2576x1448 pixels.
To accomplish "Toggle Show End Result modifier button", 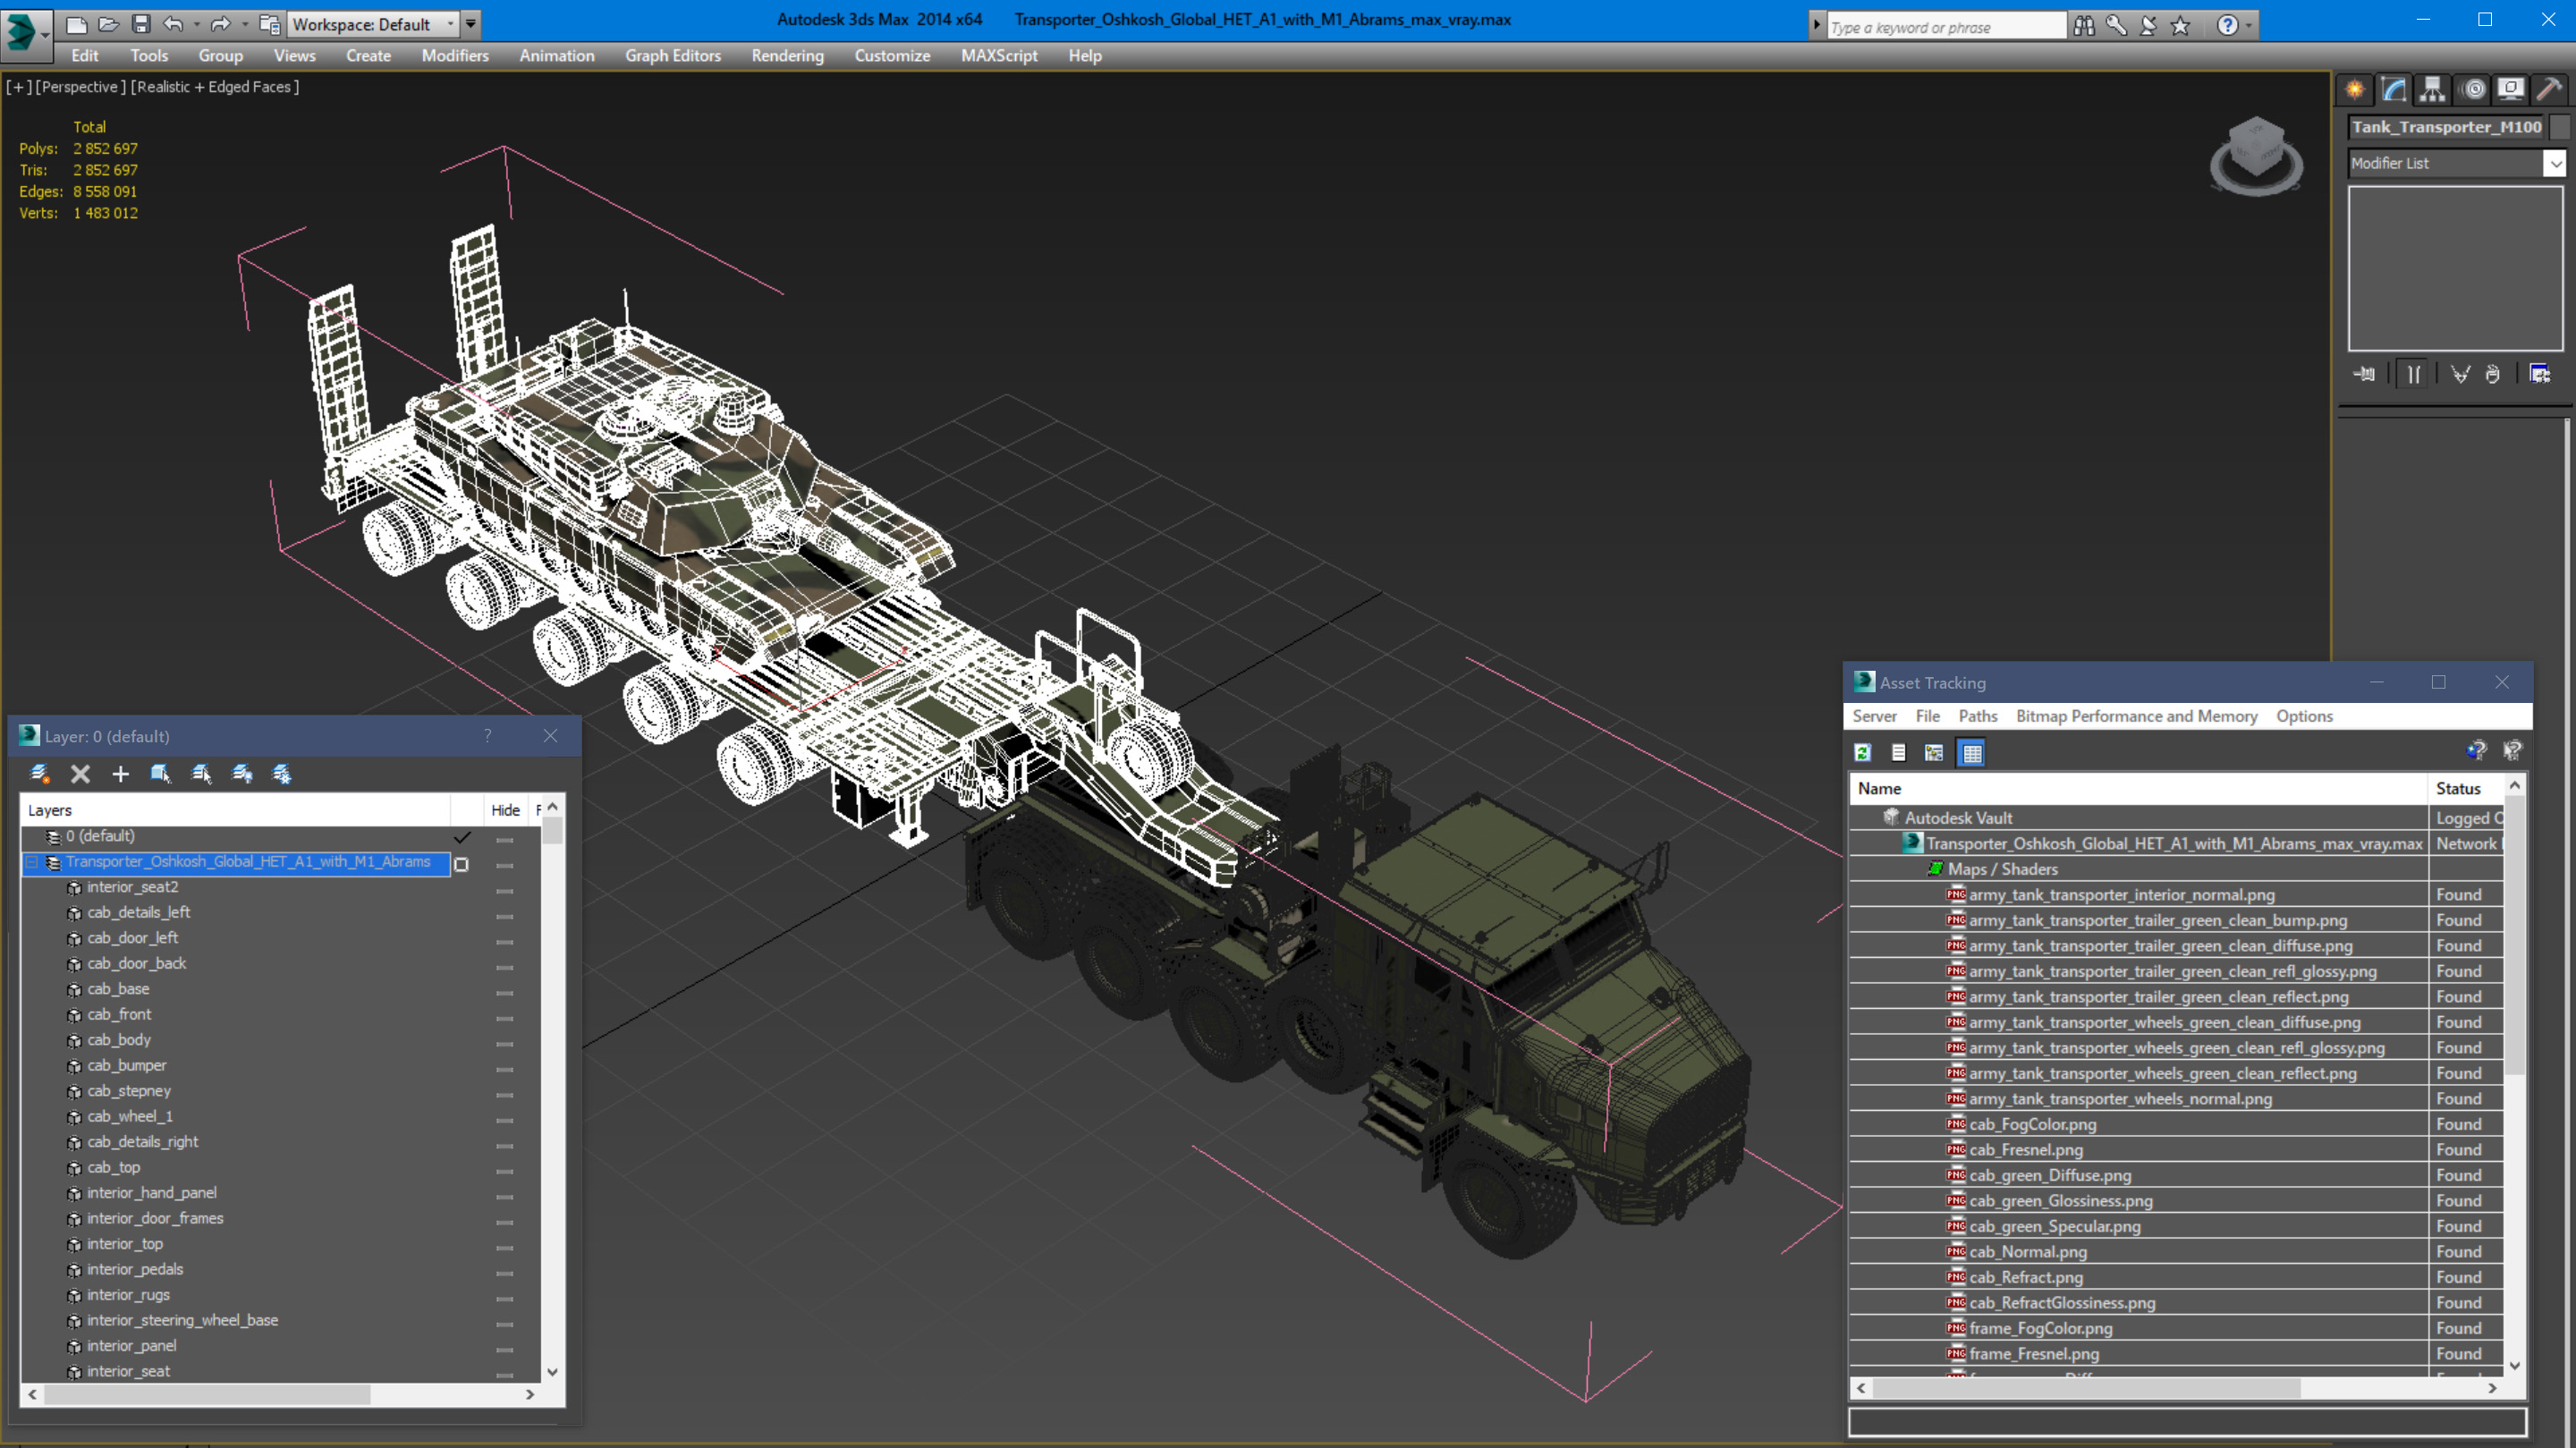I will click(x=2414, y=374).
